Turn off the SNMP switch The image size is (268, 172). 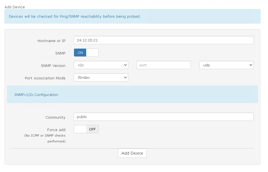click(x=86, y=53)
